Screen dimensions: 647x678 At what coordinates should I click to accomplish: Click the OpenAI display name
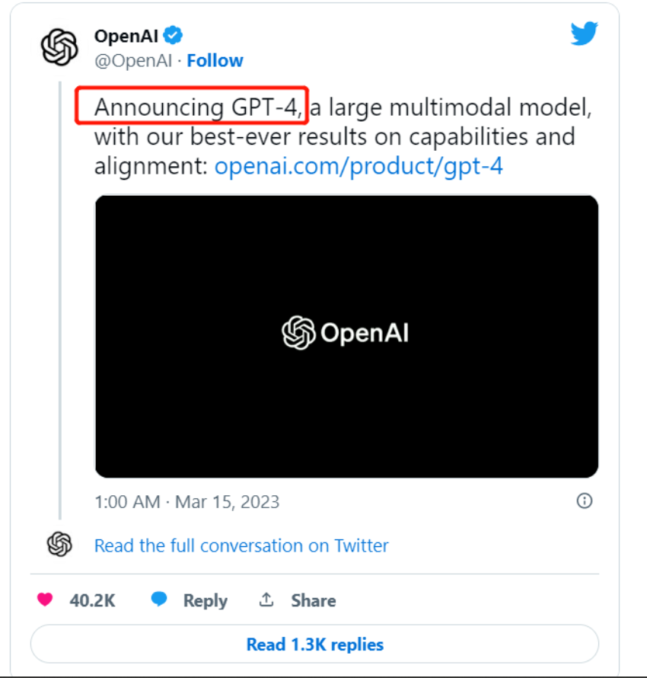(x=125, y=34)
